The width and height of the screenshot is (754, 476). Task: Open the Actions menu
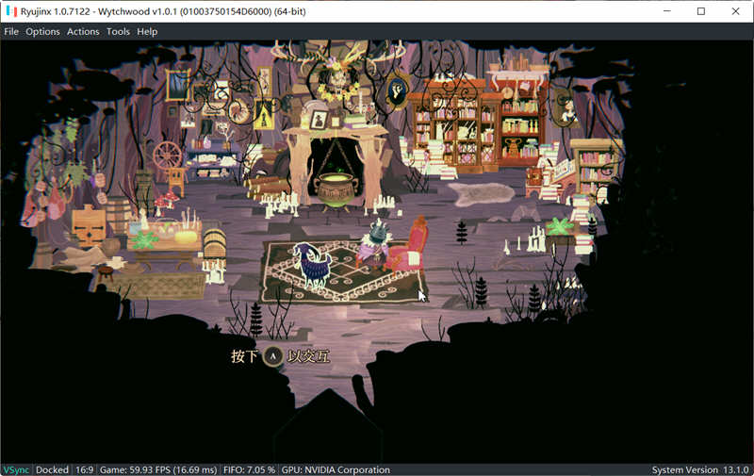click(83, 32)
